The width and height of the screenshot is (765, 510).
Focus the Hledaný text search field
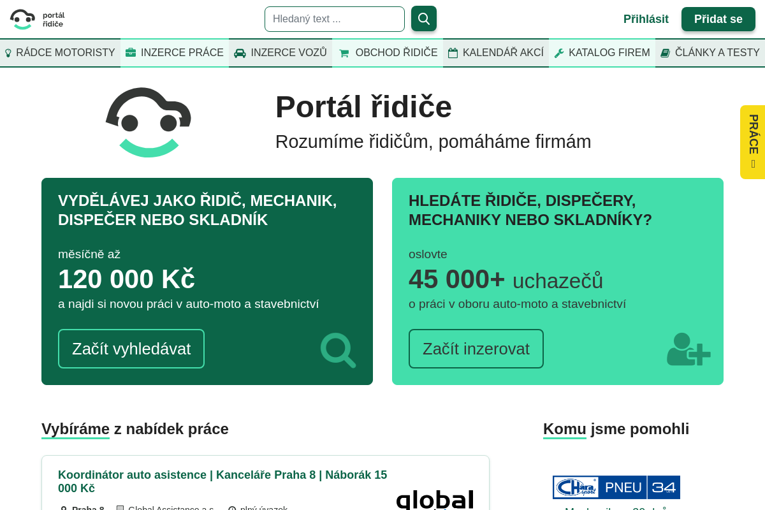pos(335,19)
